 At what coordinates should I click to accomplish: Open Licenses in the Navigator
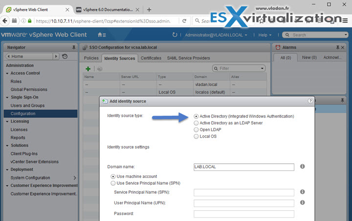(19, 130)
